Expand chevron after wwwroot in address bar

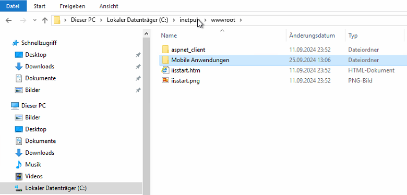click(241, 20)
